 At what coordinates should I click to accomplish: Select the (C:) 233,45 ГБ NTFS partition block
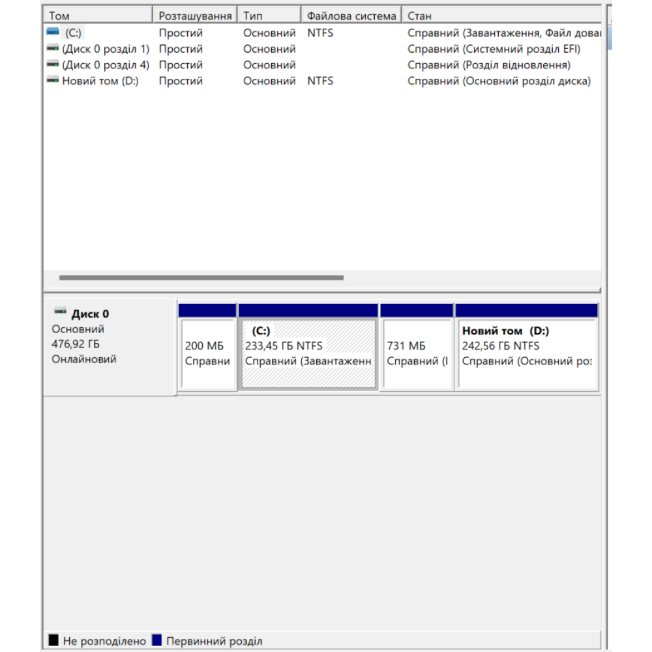308,353
